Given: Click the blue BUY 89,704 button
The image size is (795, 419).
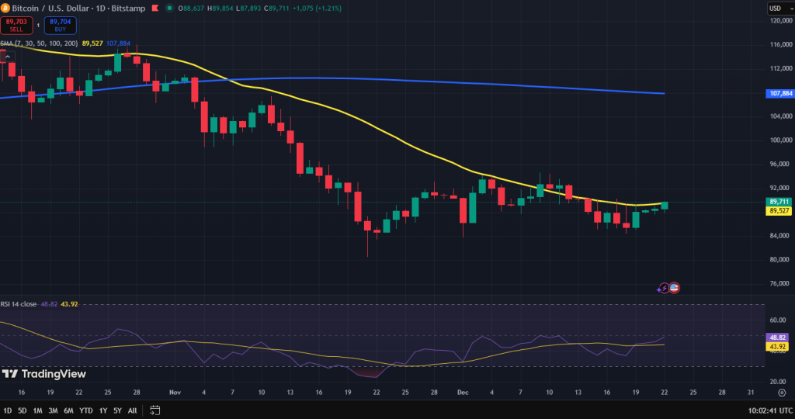Looking at the screenshot, I should (x=61, y=26).
